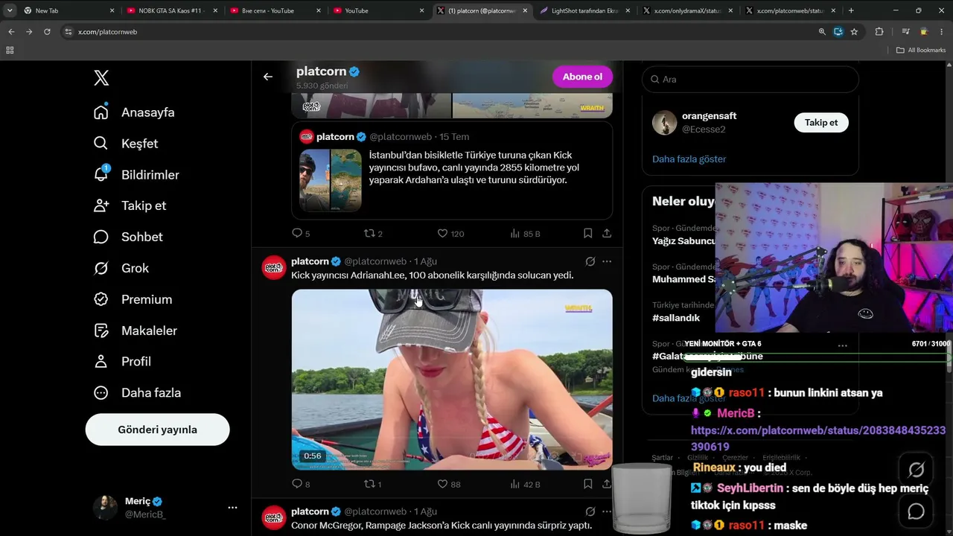
Task: Click the Abone ol subscribe button
Action: click(582, 77)
